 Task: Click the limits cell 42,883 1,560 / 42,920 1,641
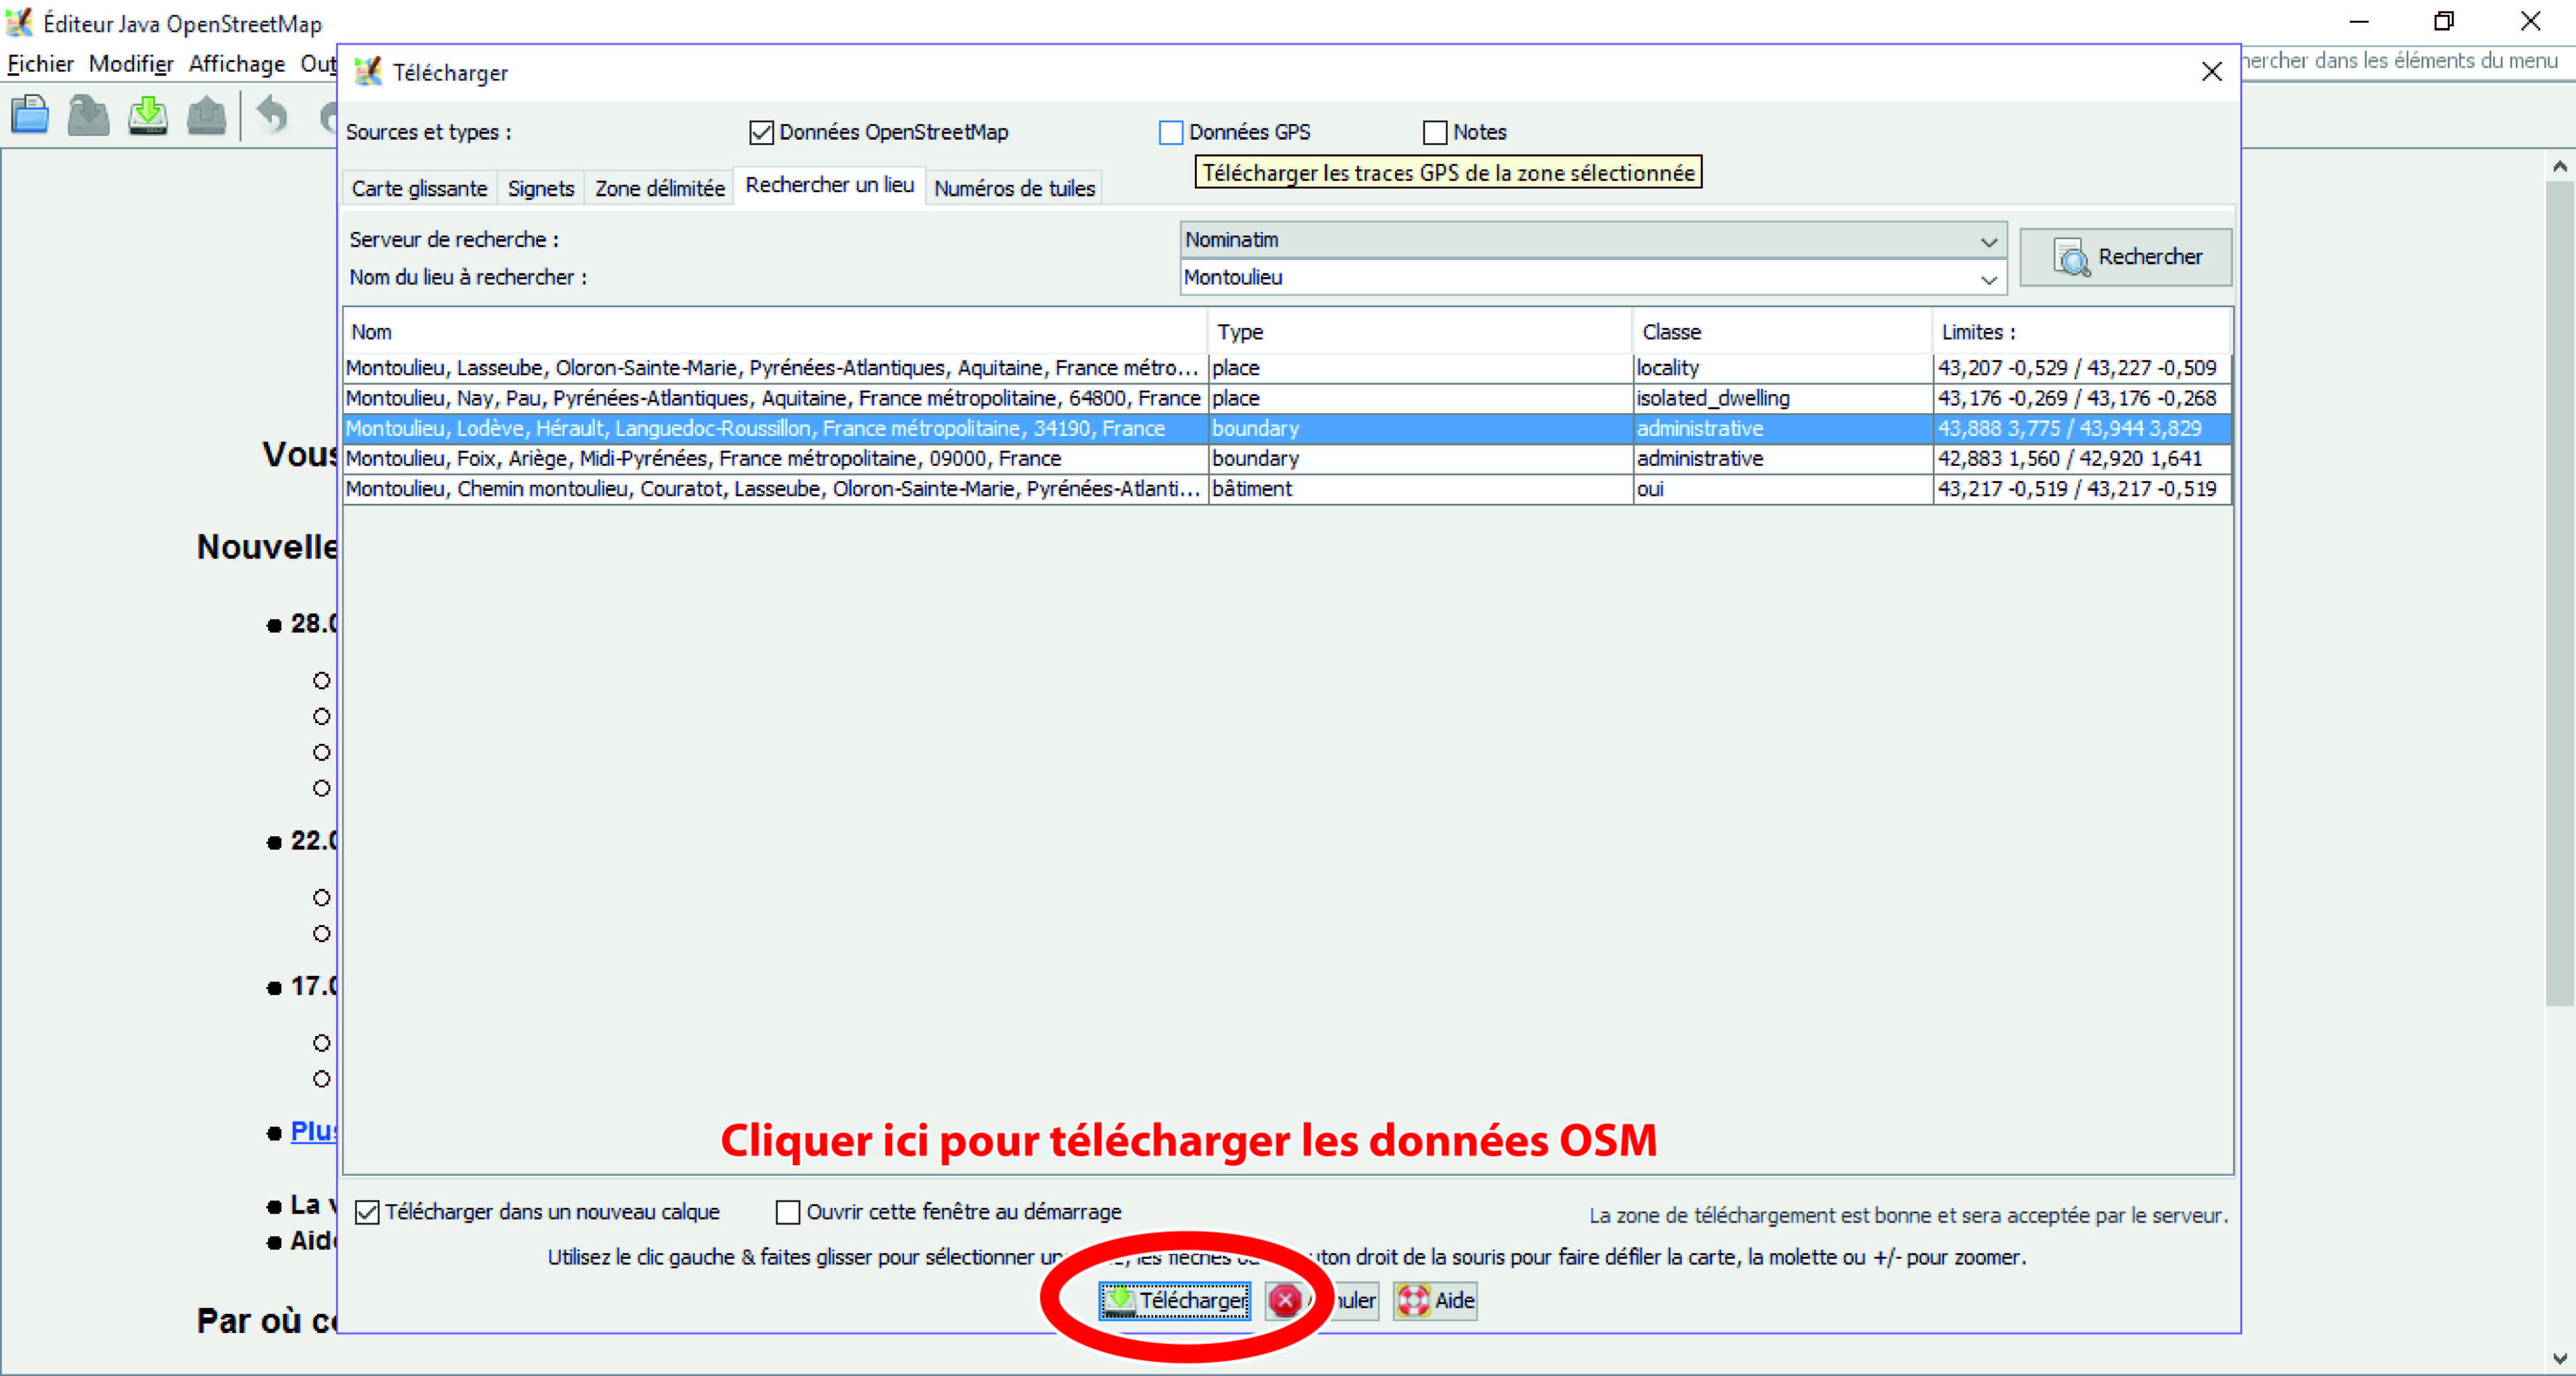[x=2081, y=458]
